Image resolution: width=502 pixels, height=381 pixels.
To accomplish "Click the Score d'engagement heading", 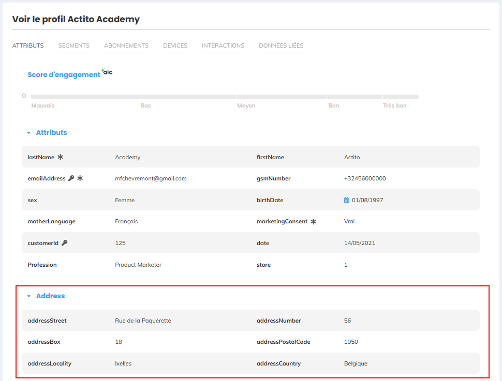I will pyautogui.click(x=64, y=74).
